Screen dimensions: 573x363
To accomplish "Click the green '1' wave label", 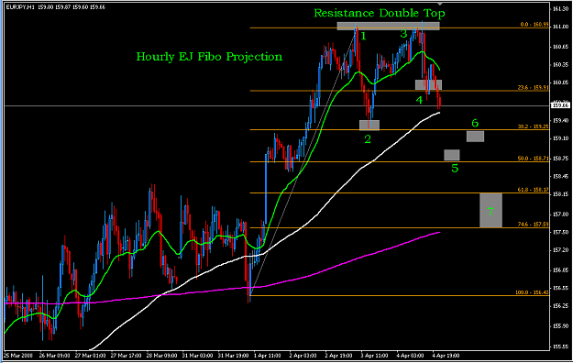I will click(x=363, y=36).
